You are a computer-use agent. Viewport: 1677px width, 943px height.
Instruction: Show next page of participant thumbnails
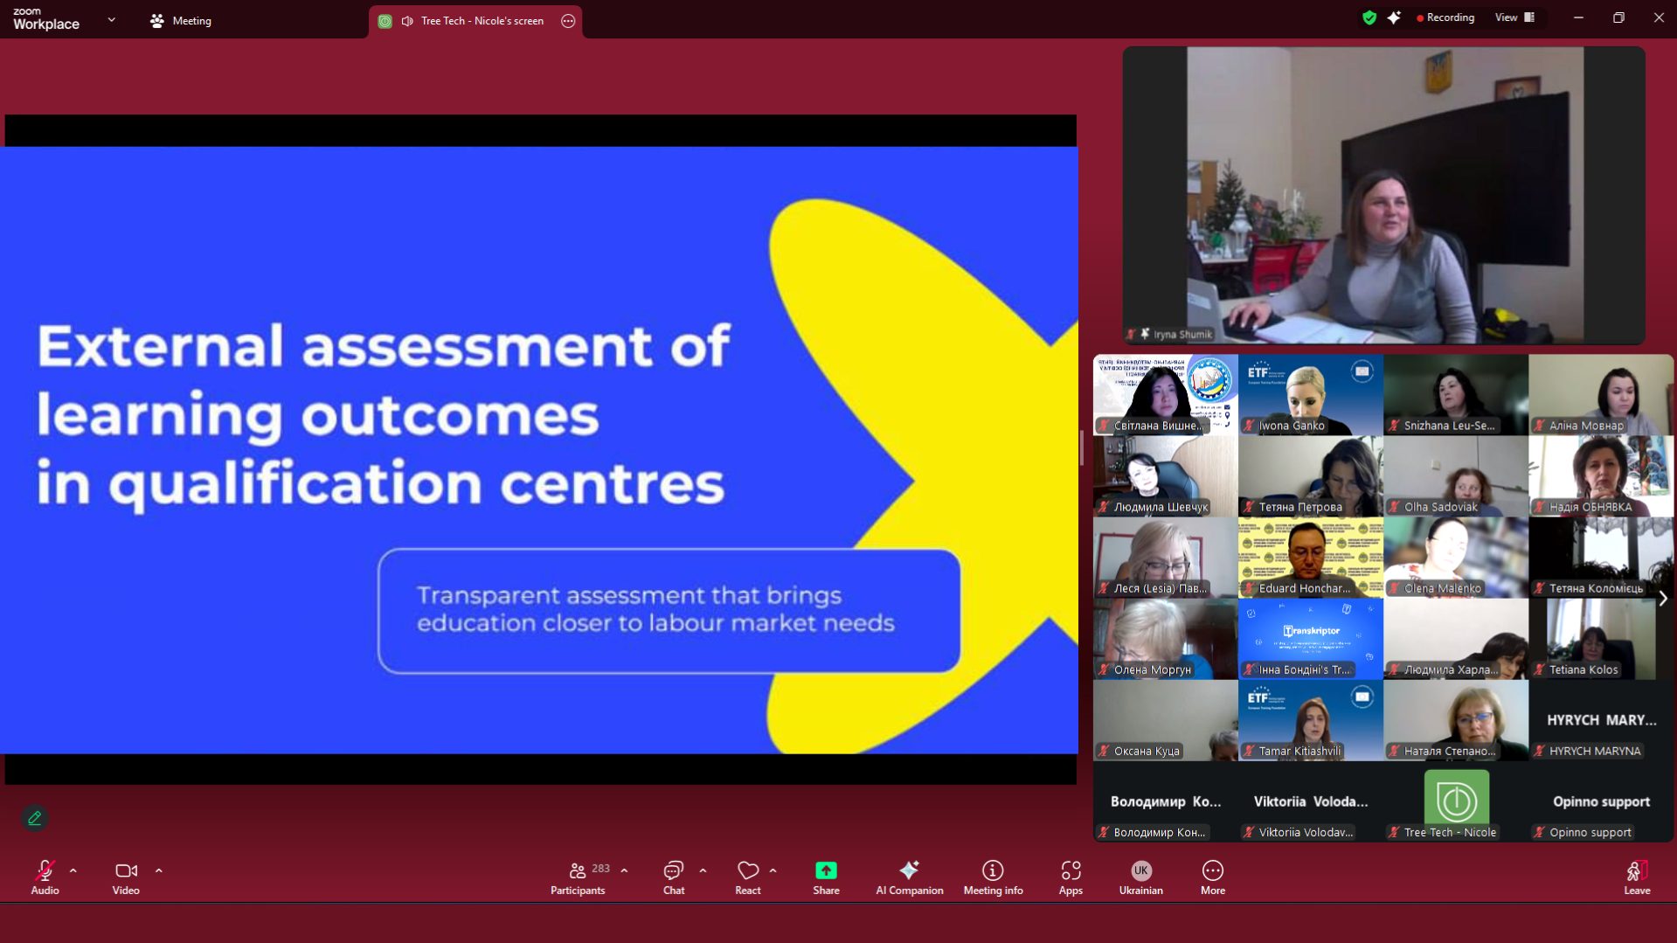[x=1663, y=599]
